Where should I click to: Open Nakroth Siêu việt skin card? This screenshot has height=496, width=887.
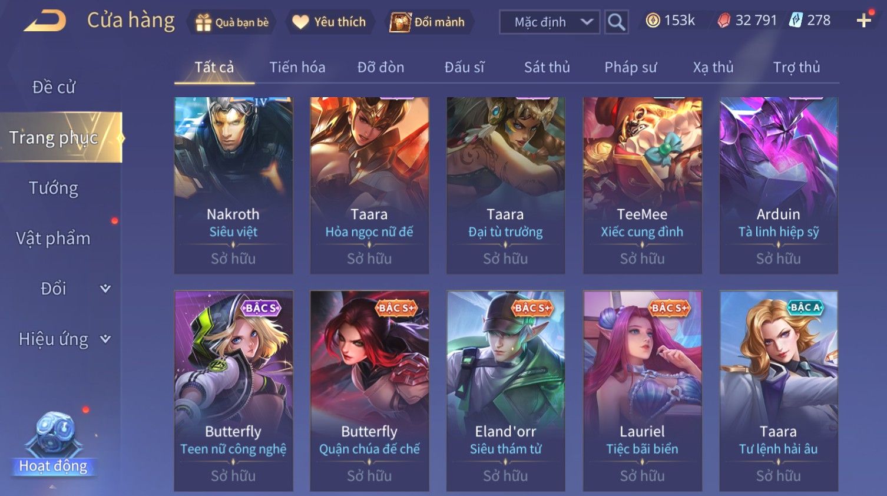[x=233, y=186]
